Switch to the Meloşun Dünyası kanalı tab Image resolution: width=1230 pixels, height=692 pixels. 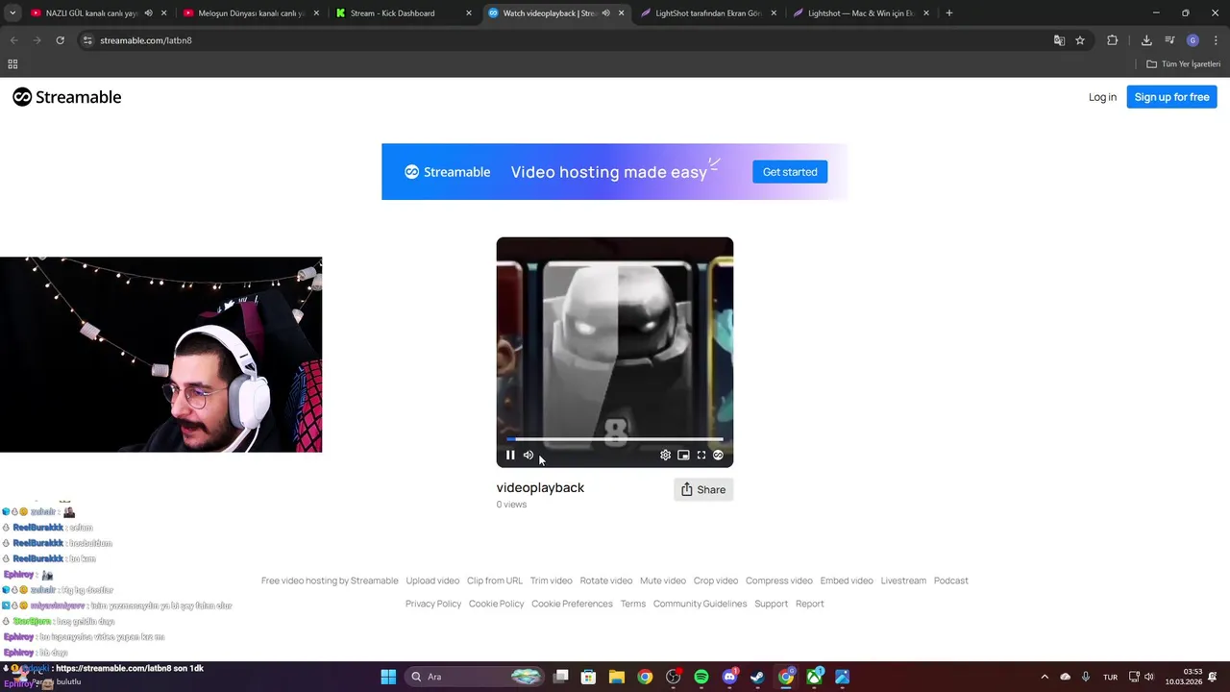click(x=250, y=13)
